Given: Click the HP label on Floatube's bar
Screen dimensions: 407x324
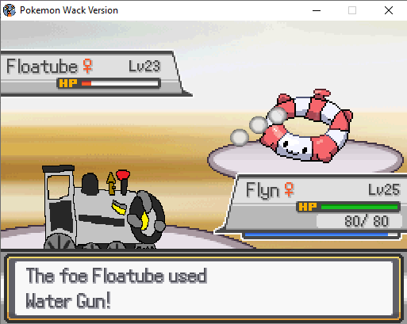Looking at the screenshot, I should 68,83.
